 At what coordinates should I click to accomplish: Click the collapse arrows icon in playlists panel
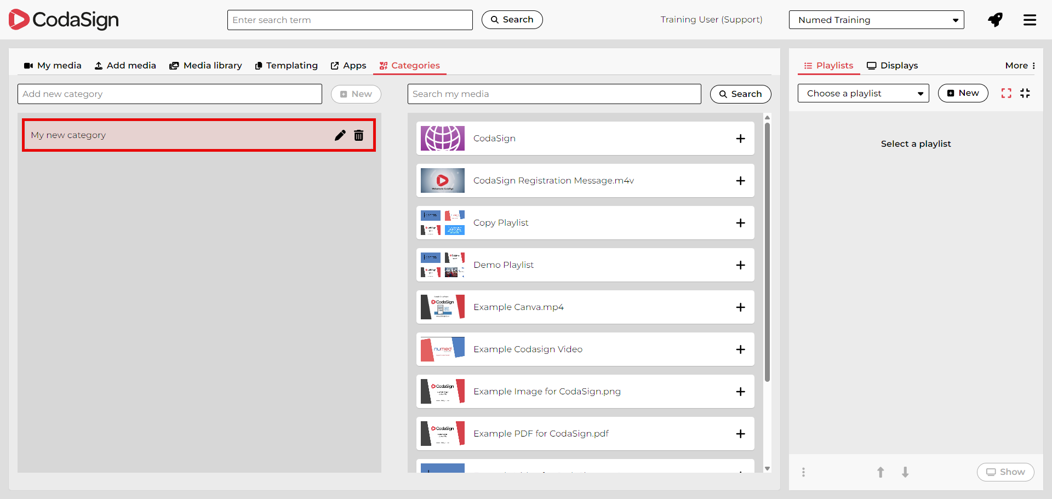coord(1025,93)
